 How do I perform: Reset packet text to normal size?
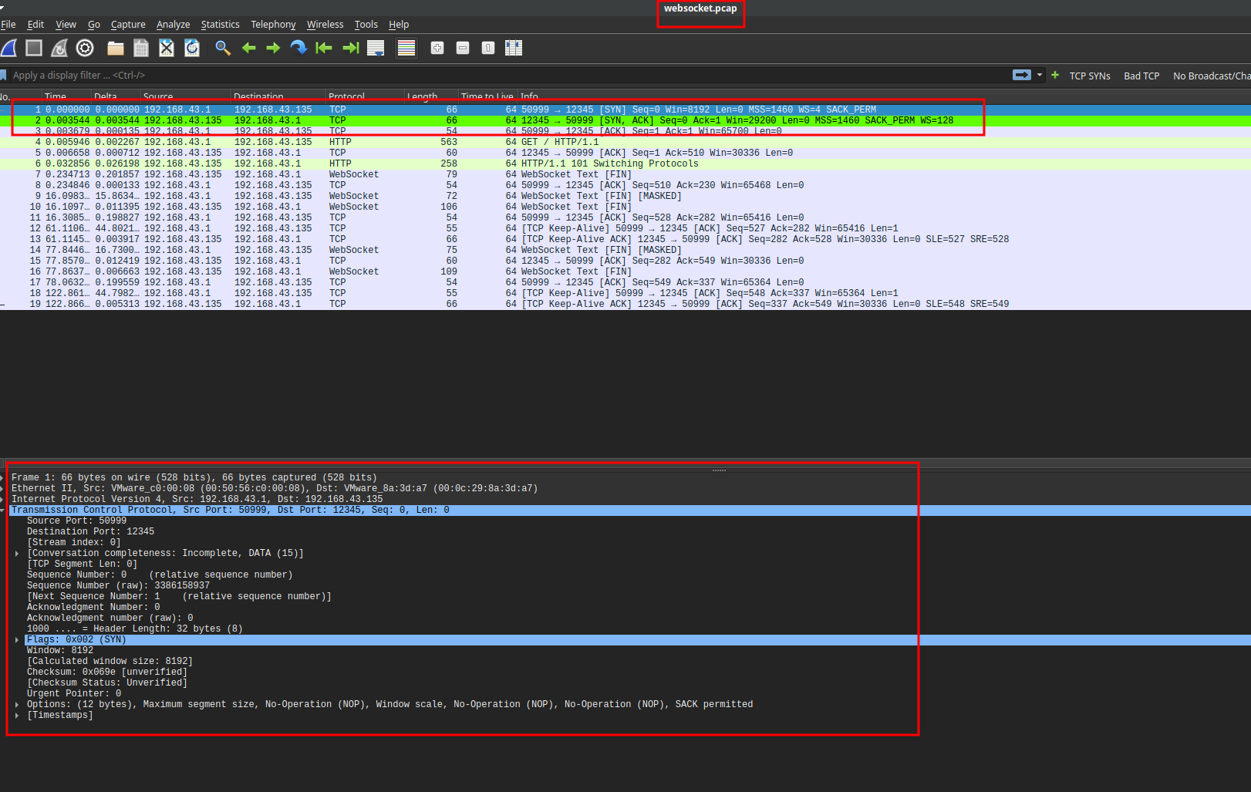click(x=488, y=48)
